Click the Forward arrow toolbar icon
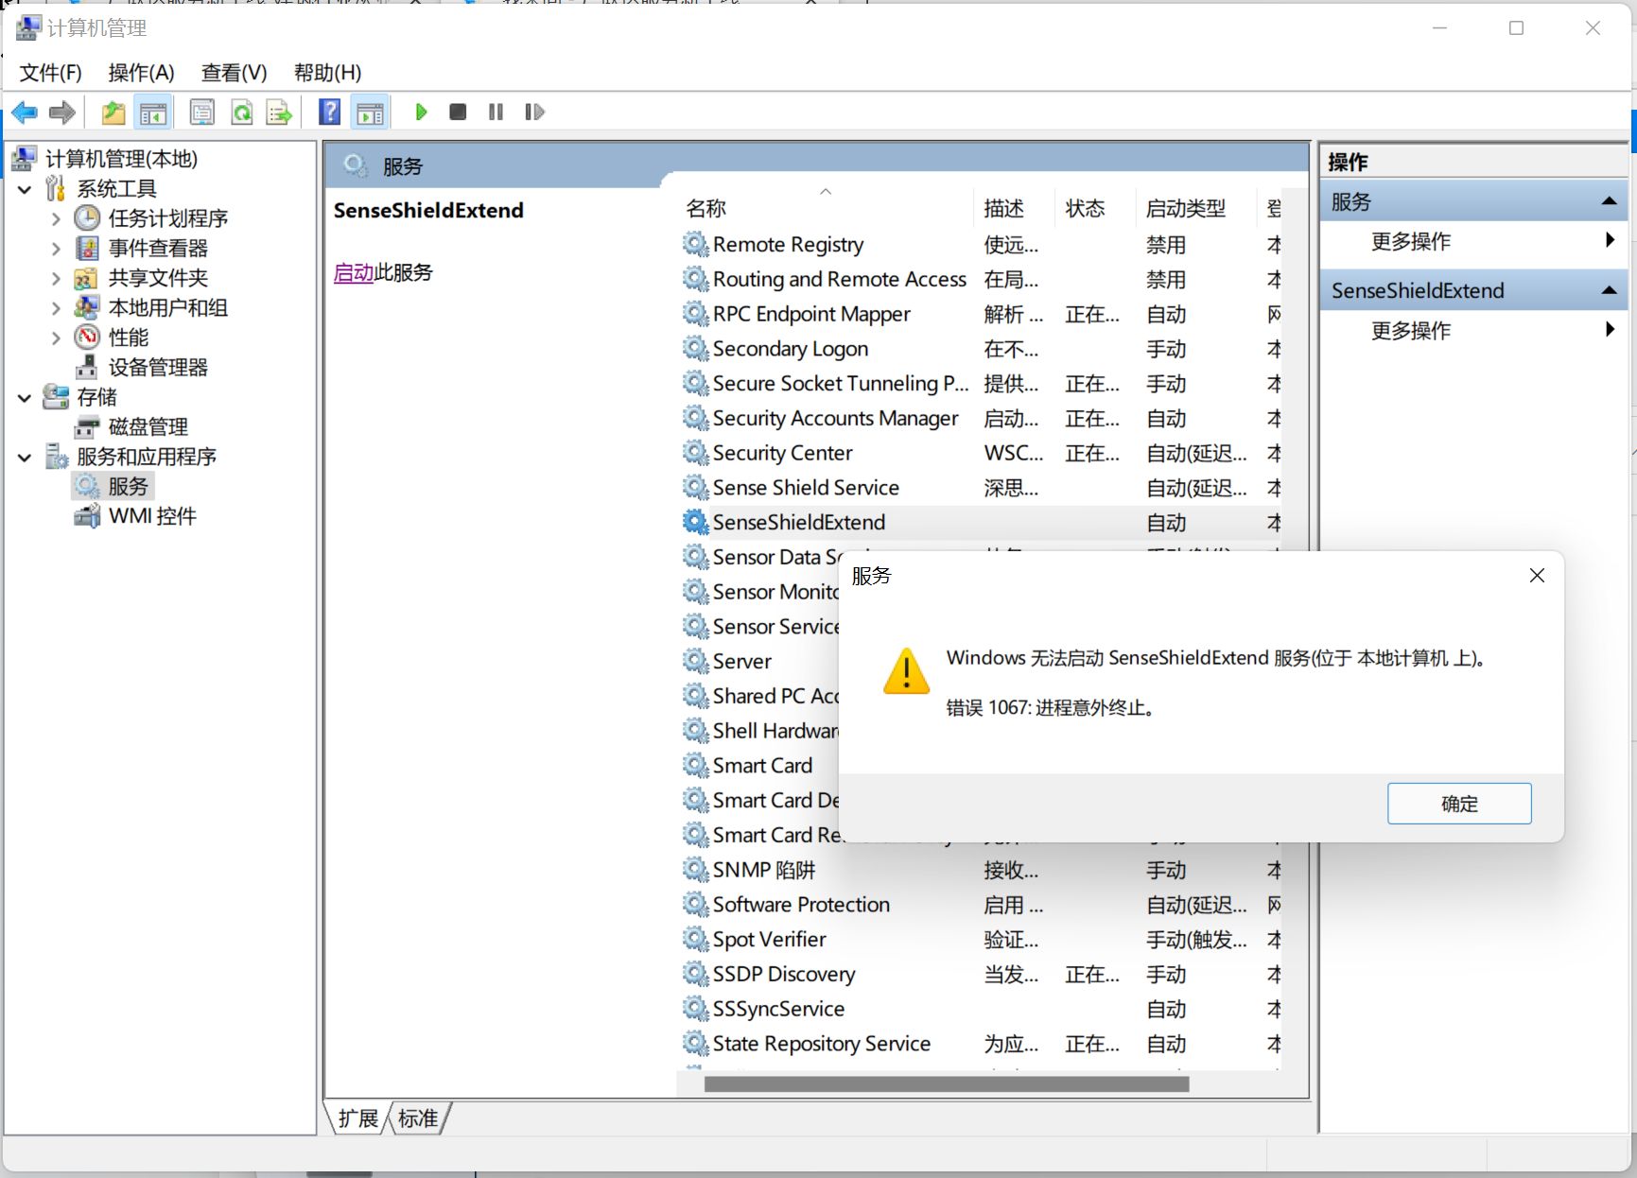 point(61,113)
